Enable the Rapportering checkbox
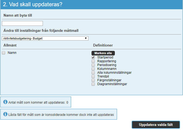The height and width of the screenshot is (130, 183). [x=93, y=61]
